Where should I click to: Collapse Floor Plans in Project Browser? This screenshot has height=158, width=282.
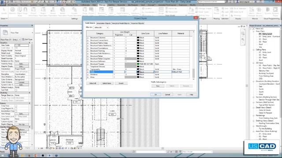click(254, 31)
